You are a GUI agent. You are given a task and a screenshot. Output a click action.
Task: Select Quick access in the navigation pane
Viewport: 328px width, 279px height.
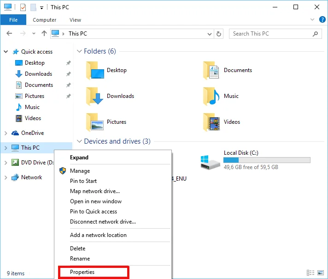click(x=37, y=52)
